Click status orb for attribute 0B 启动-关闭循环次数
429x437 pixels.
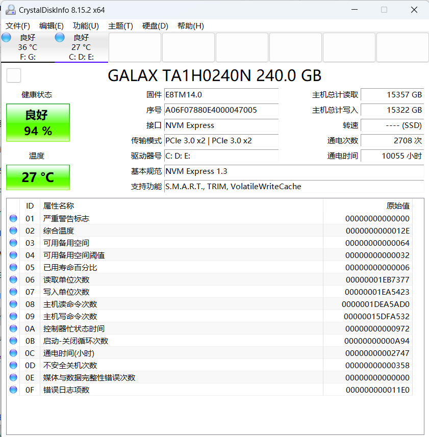click(13, 341)
